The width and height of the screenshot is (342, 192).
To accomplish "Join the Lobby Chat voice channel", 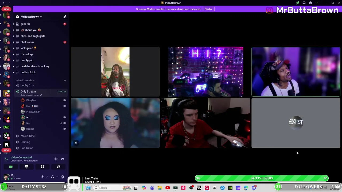I will (41, 85).
